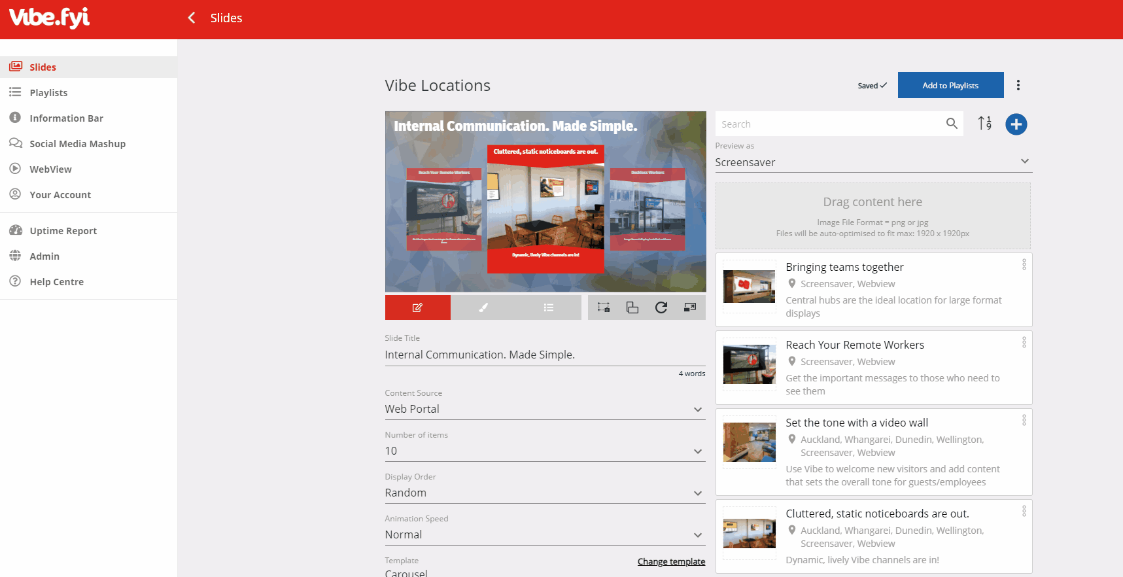Click the screenshot capture icon
Viewport: 1123px width, 577px height.
(604, 307)
